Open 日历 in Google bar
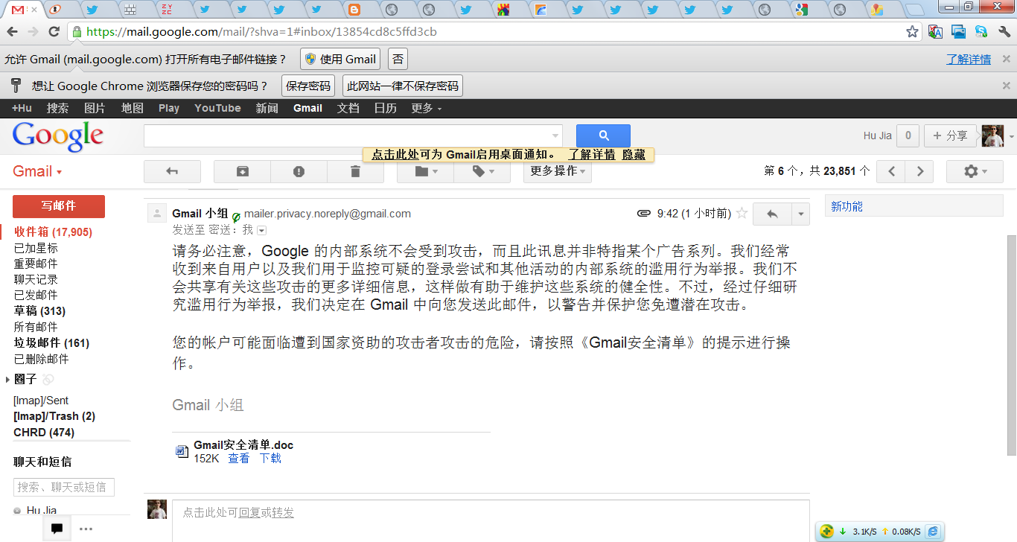 [385, 108]
